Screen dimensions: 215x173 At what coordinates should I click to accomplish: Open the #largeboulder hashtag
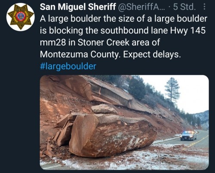tap(68, 66)
